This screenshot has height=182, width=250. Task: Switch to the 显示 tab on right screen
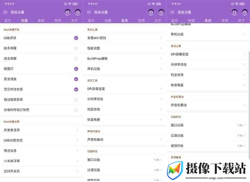coord(174,21)
